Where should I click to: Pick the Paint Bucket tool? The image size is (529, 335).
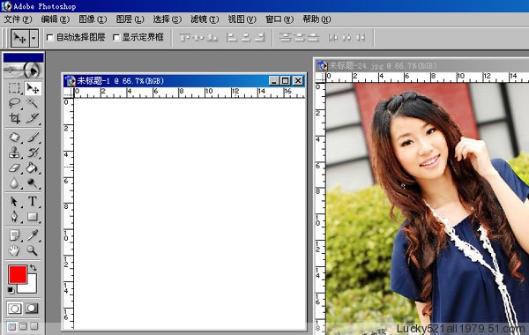click(x=33, y=167)
